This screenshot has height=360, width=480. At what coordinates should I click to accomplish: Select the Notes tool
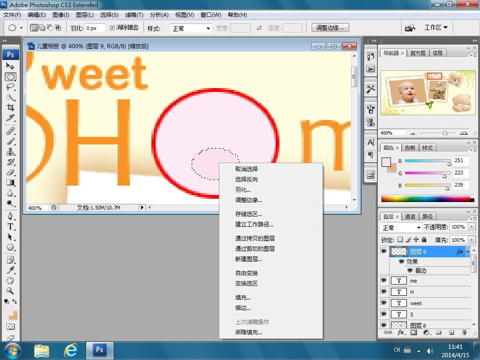[10, 260]
